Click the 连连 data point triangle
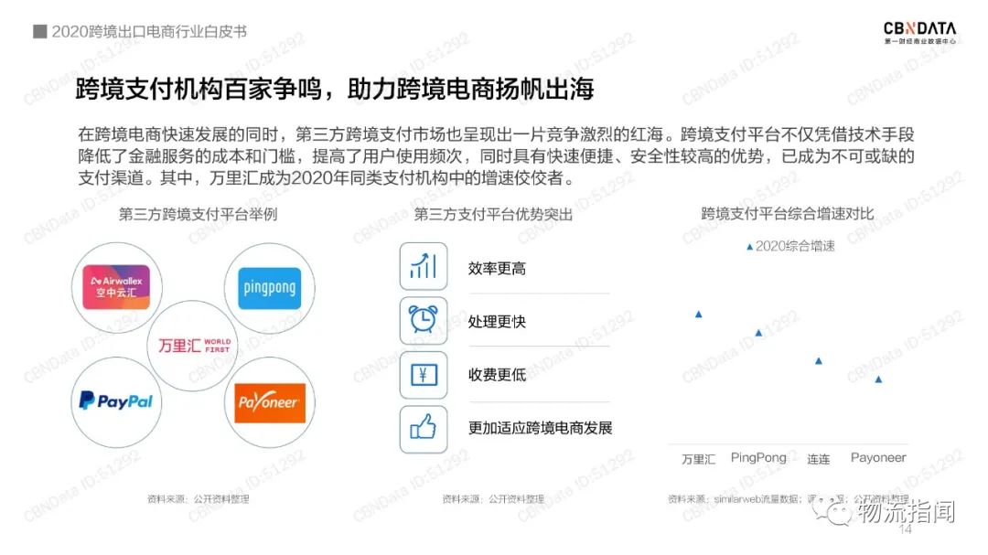The height and width of the screenshot is (555, 988). pyautogui.click(x=819, y=361)
